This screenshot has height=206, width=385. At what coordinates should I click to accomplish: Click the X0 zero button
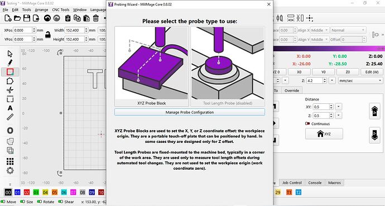[x=299, y=72]
